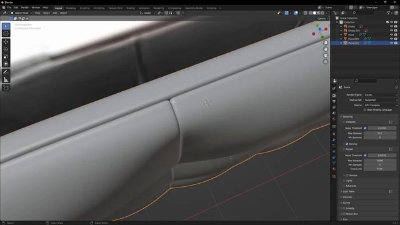The width and height of the screenshot is (400, 225).
Task: Select the Transform tool
Action: (x=6, y=64)
